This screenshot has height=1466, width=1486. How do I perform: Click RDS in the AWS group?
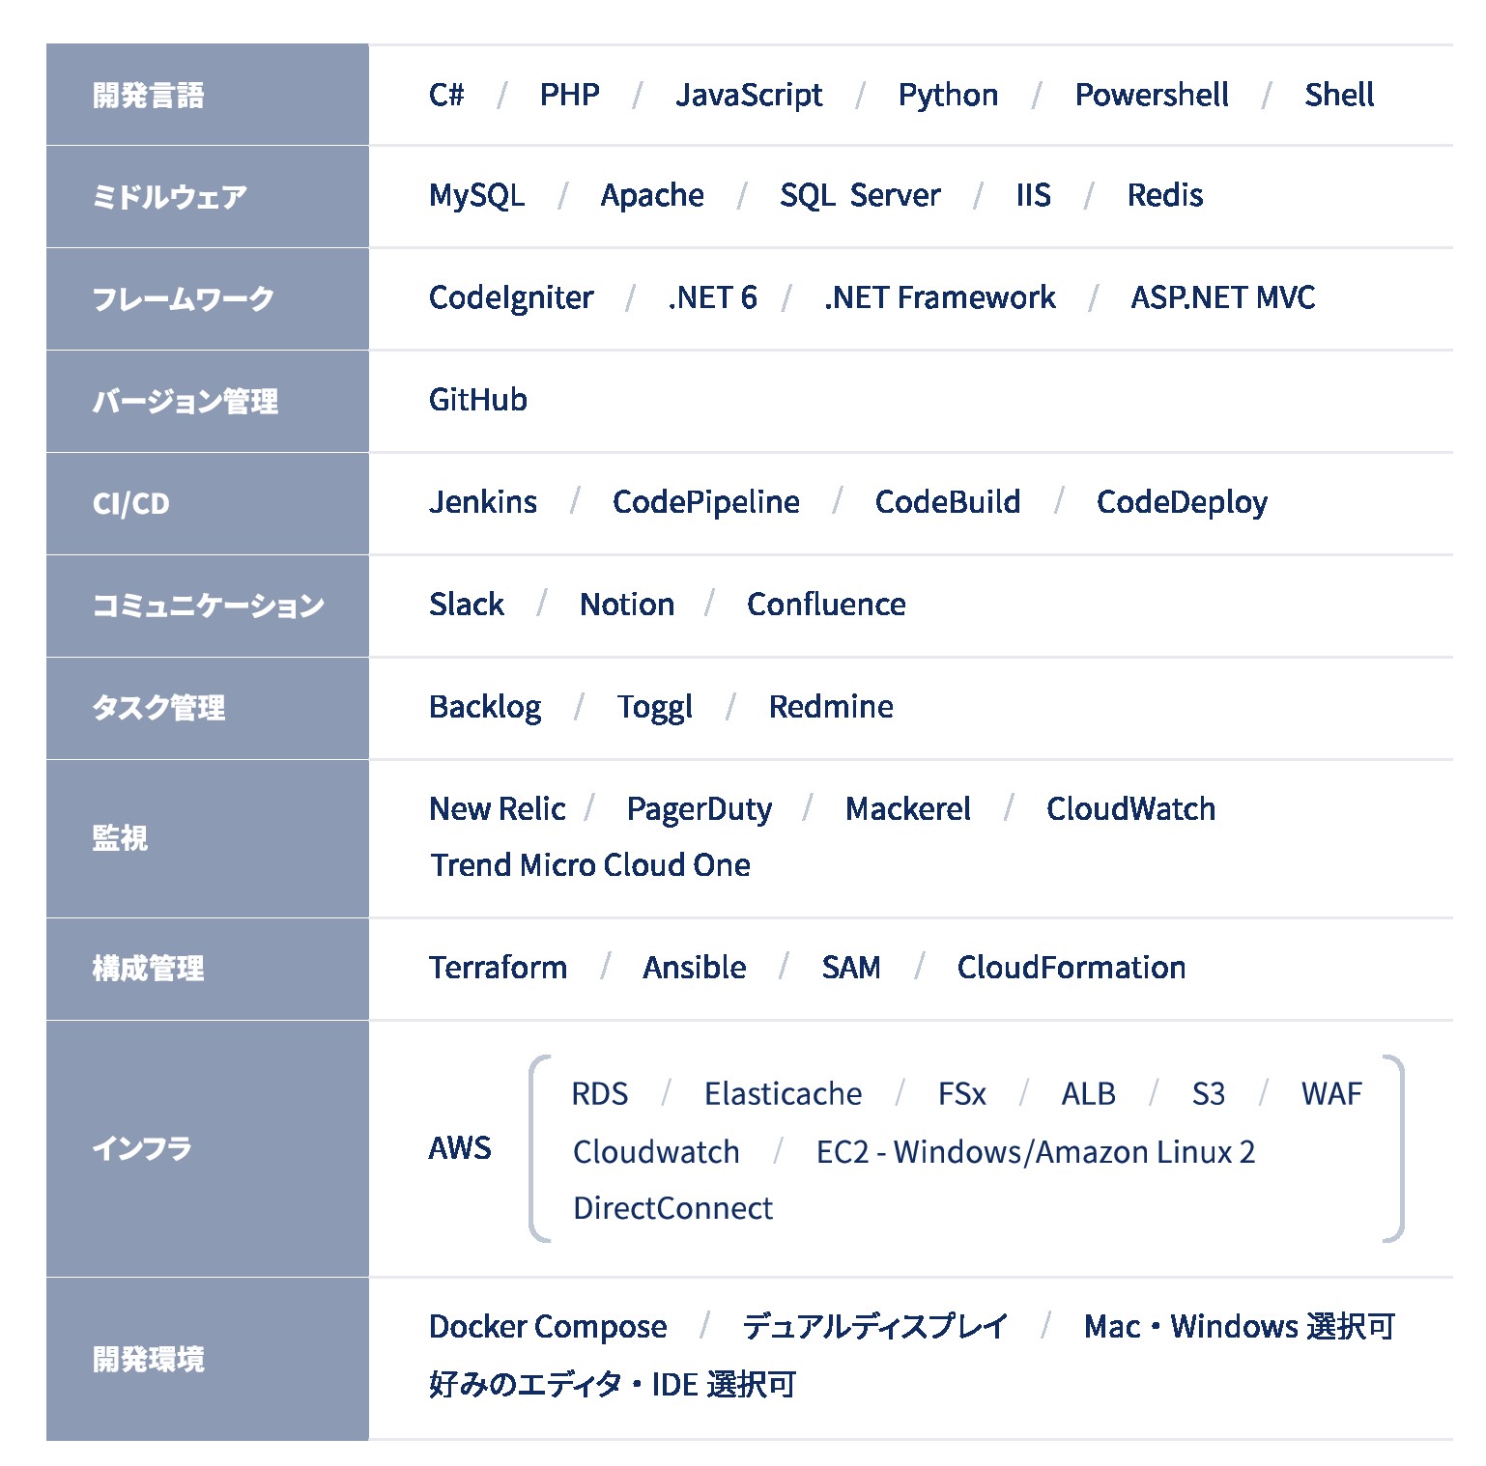600,1094
